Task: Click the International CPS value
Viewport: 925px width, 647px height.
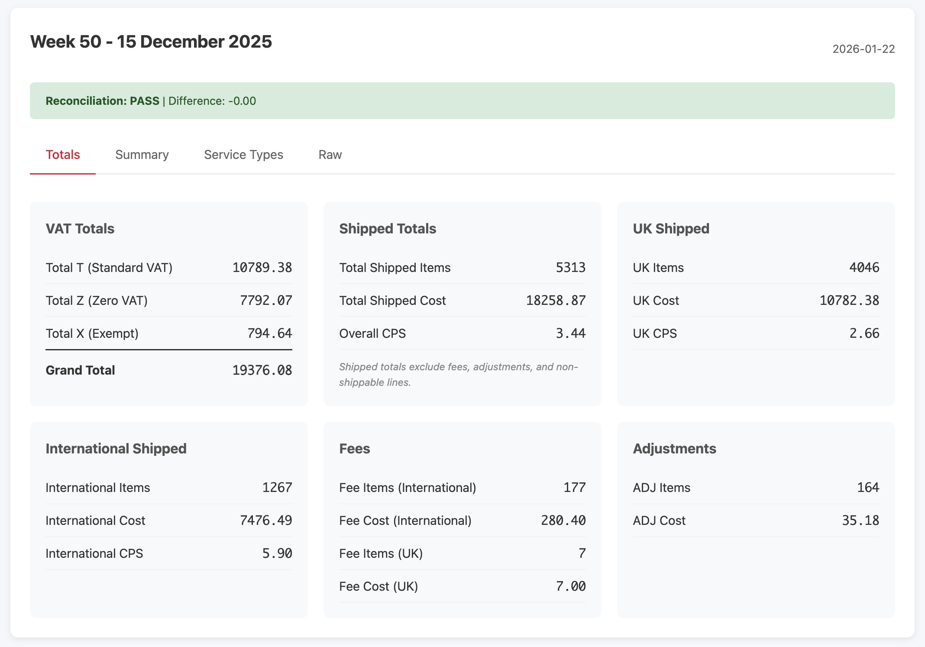Action: (x=277, y=553)
